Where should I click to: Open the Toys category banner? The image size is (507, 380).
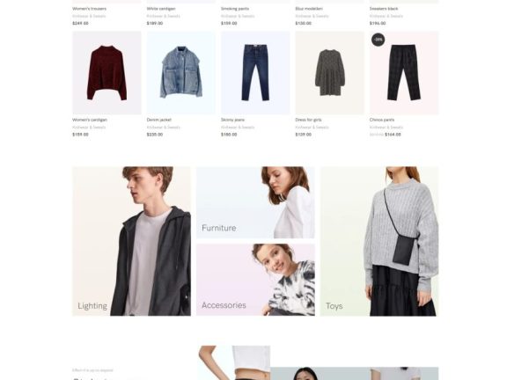click(x=379, y=241)
